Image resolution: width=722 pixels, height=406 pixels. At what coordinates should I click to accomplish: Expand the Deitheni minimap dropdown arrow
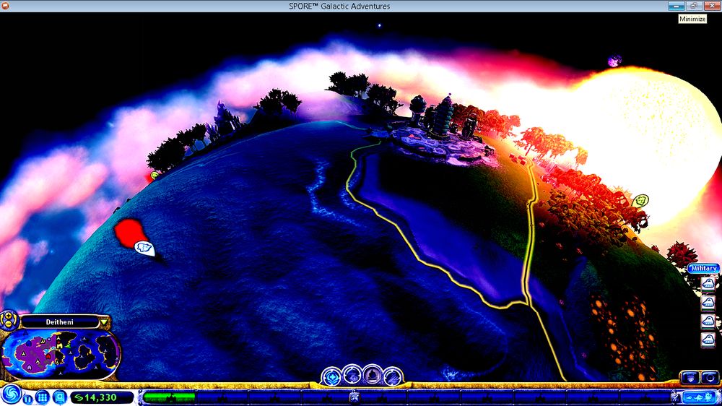pos(104,321)
